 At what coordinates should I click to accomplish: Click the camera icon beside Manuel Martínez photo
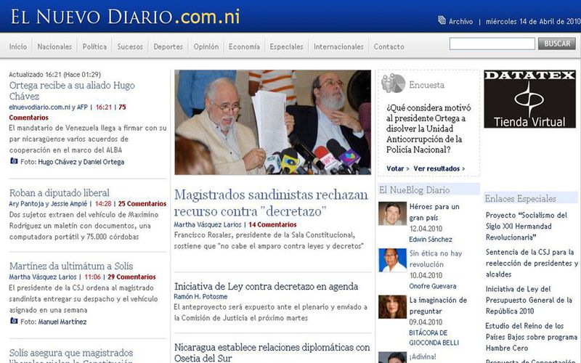click(x=14, y=321)
